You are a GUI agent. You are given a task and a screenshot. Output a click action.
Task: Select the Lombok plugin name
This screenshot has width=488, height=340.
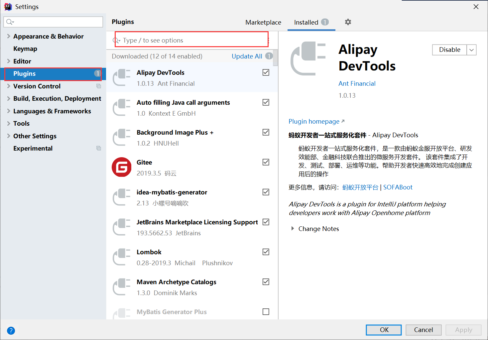[x=149, y=252]
